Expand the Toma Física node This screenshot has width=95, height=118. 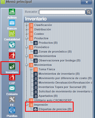[x=31, y=69]
